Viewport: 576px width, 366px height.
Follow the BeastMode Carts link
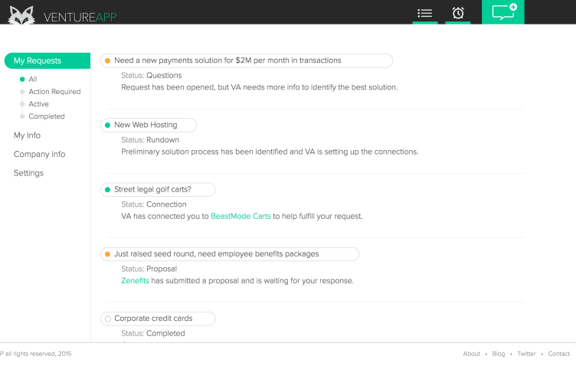pos(241,216)
